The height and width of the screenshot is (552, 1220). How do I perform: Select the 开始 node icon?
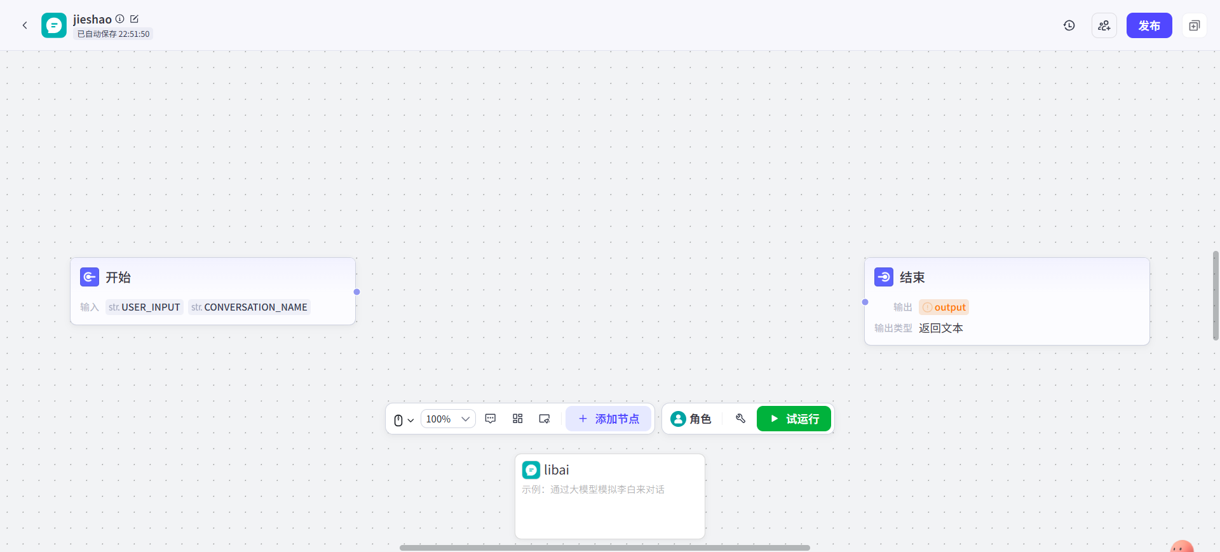tap(90, 277)
